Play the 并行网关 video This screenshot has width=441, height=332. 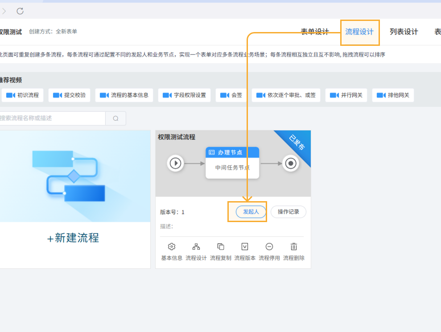click(346, 95)
